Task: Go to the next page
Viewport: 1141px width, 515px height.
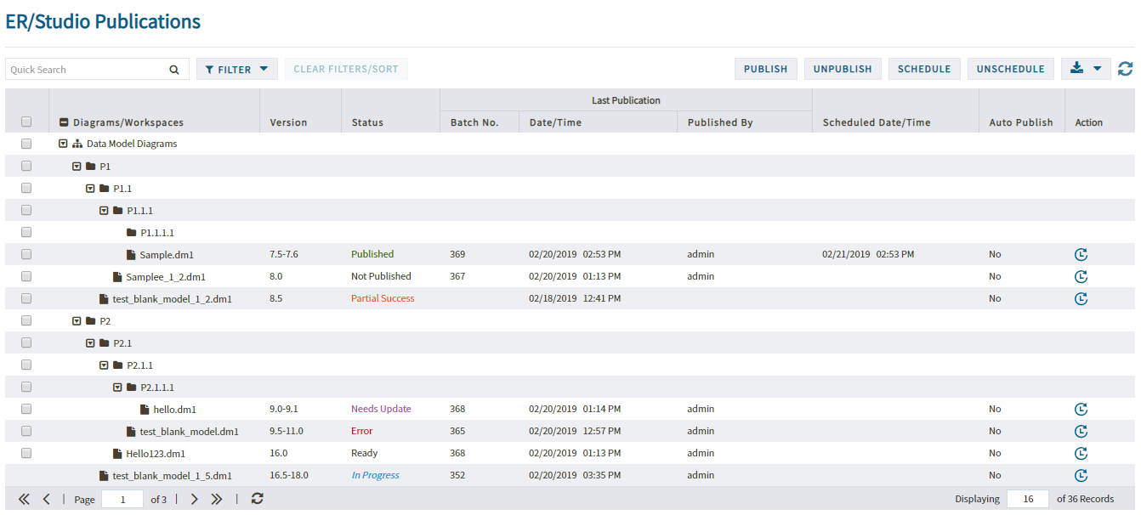Action: (195, 499)
